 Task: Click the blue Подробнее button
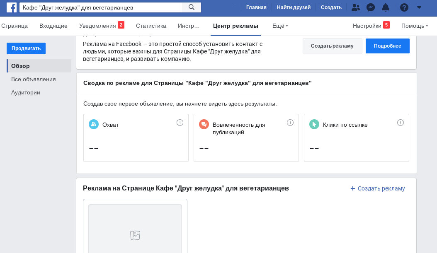(x=387, y=46)
